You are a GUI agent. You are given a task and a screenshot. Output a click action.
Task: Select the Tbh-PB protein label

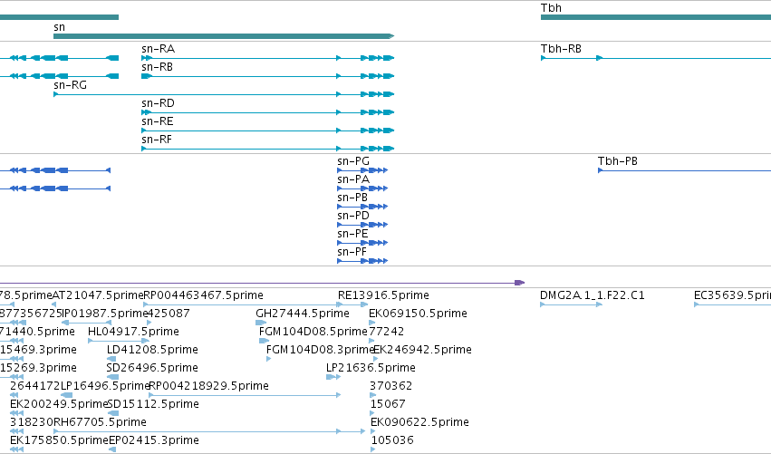(618, 161)
